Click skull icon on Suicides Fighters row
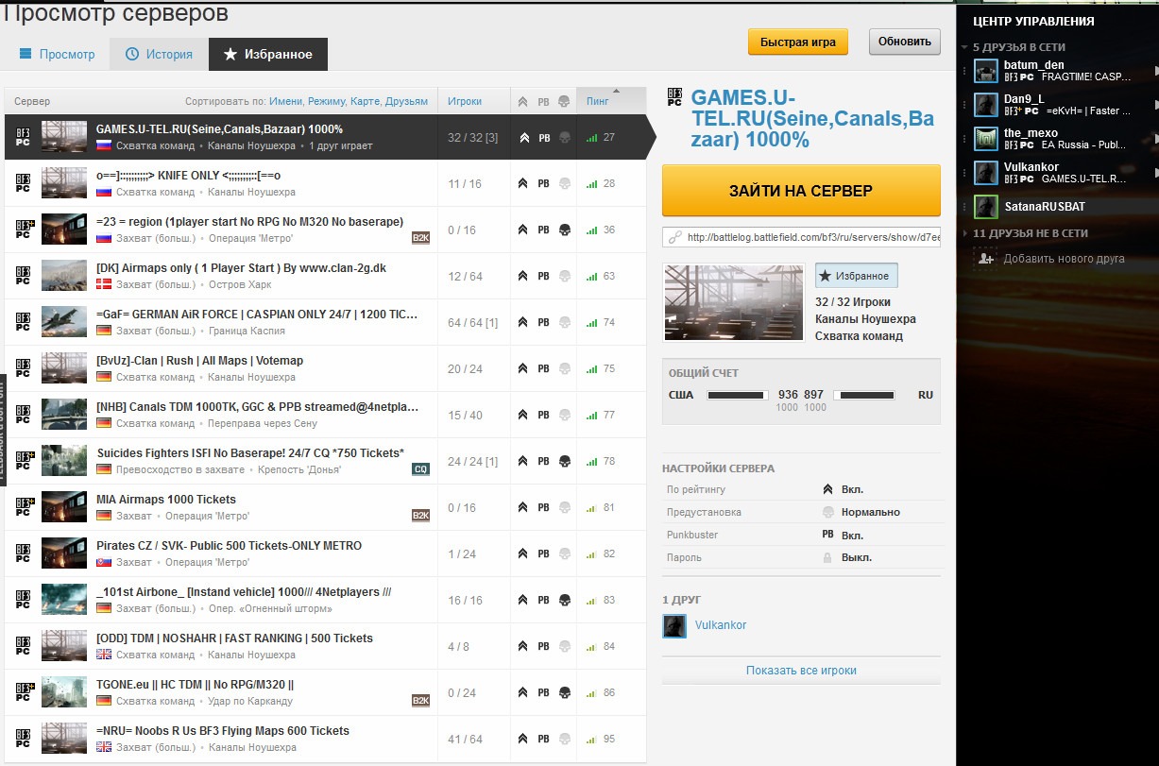The image size is (1159, 766). [564, 461]
